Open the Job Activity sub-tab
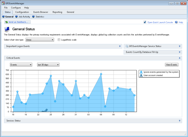Screen dimensions: 188x137 click(24, 17)
